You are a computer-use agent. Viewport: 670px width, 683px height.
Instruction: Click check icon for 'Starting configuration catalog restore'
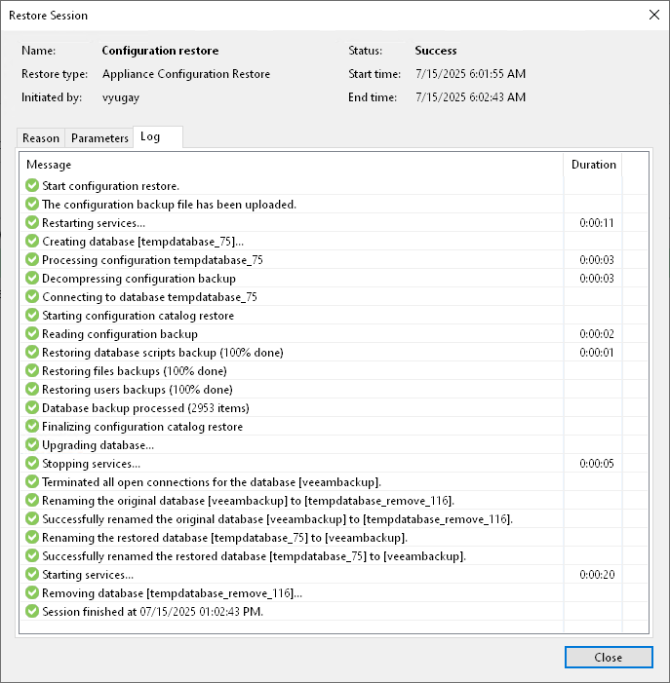click(x=32, y=315)
